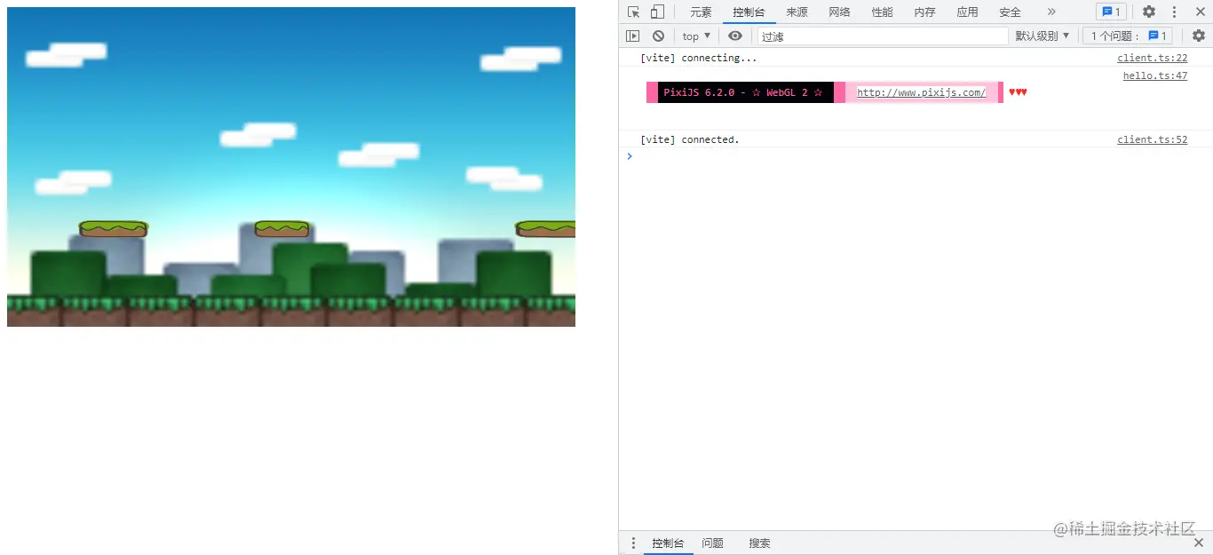The image size is (1213, 555).
Task: Open the 内存 tab
Action: pos(924,12)
